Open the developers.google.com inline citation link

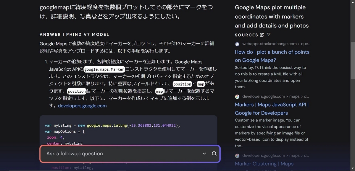[x=82, y=106]
